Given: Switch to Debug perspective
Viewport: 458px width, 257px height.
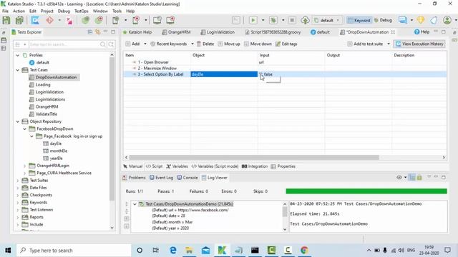Looking at the screenshot, I should 383,20.
